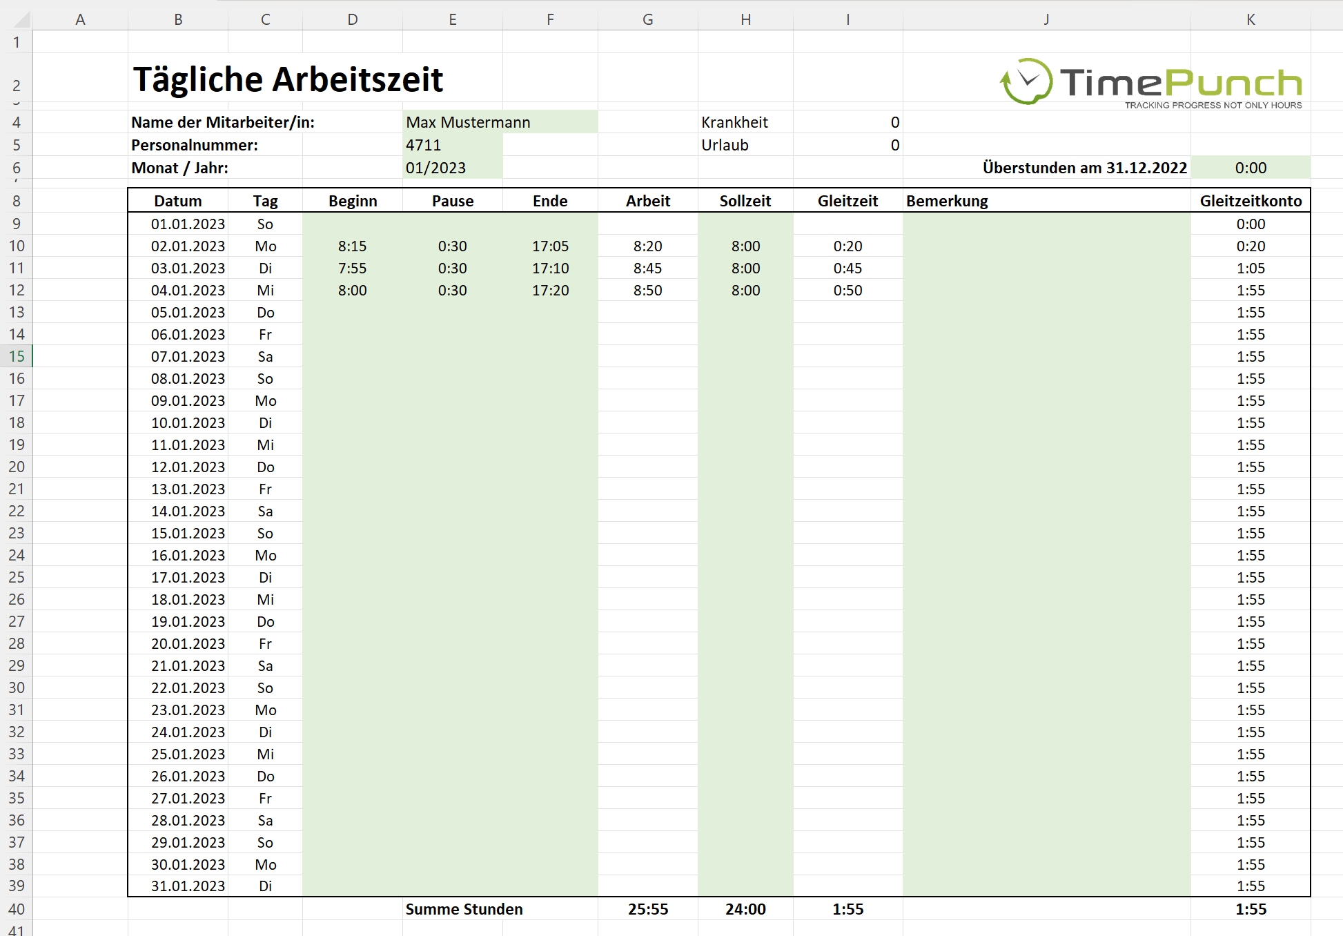Click Beginn 8:15 for 02.01.2023
1343x936 pixels.
tap(353, 246)
